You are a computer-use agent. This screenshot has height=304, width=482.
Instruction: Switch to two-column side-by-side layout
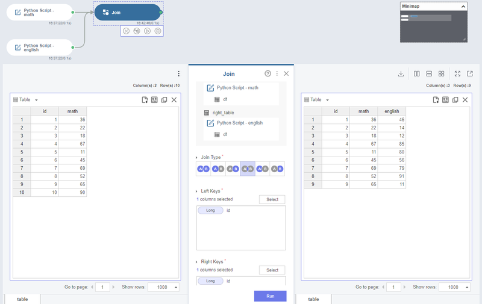click(417, 73)
